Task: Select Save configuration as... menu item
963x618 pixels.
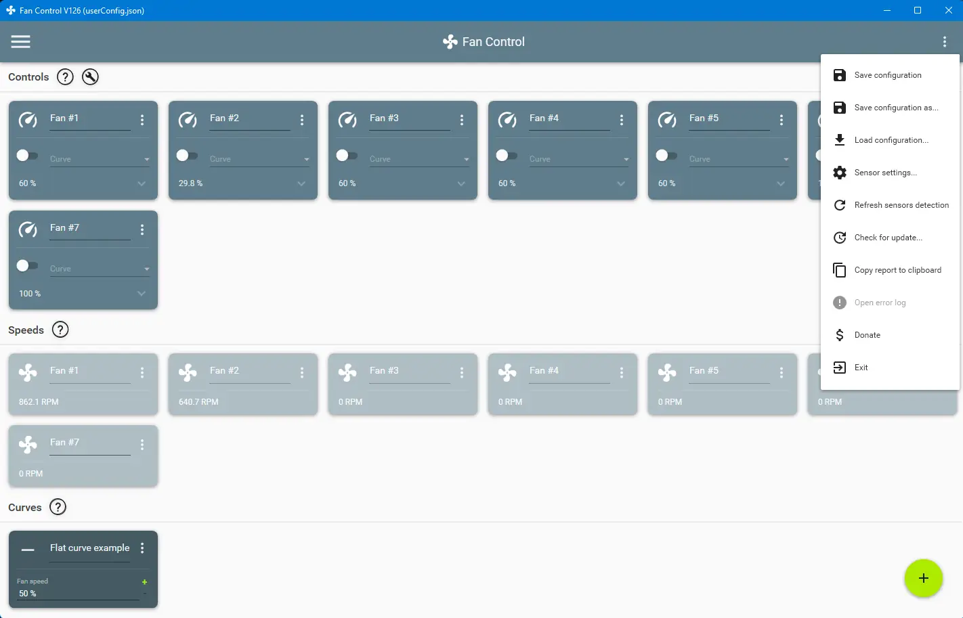Action: pyautogui.click(x=890, y=108)
